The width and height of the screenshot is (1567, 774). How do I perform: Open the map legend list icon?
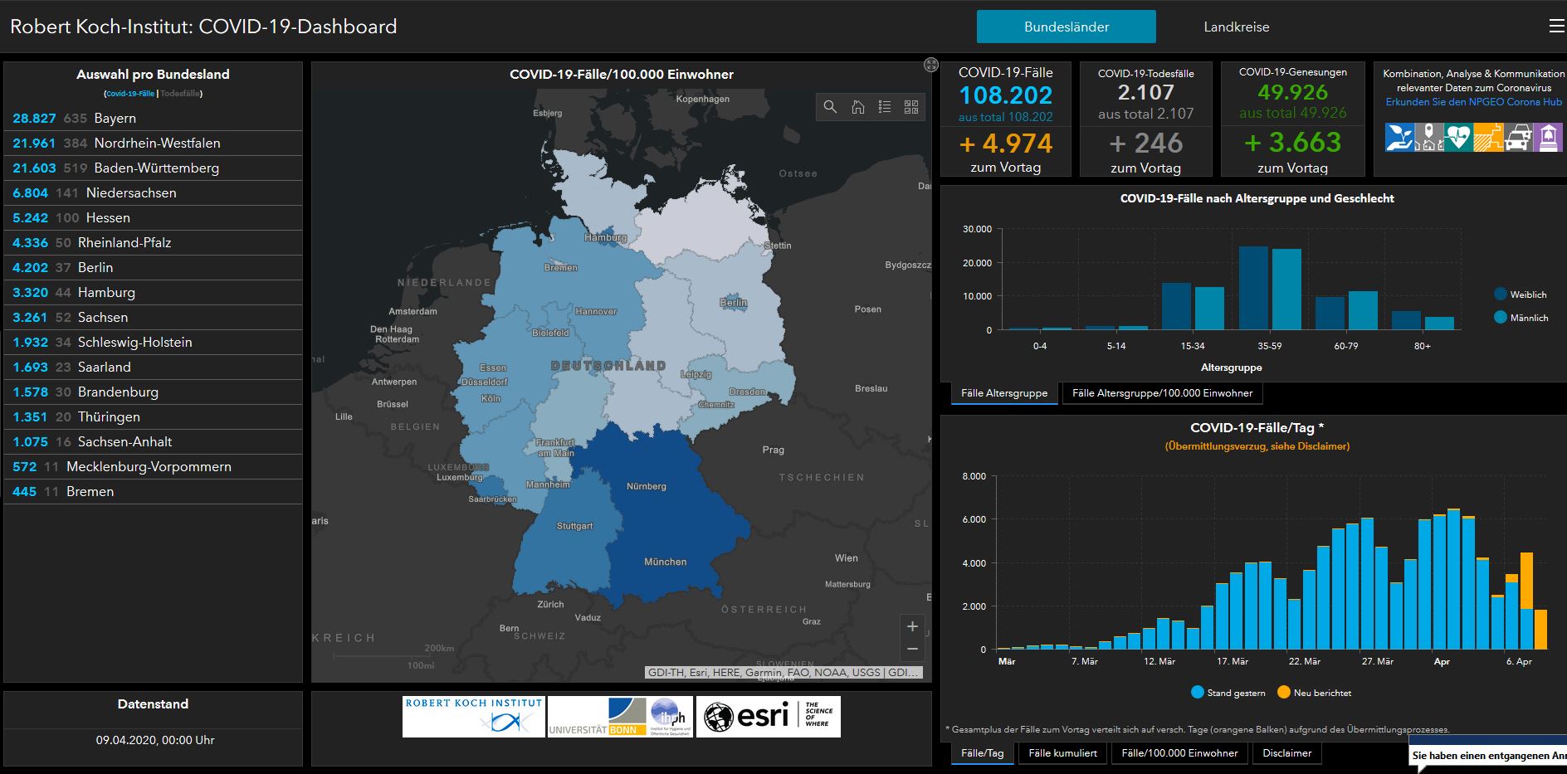pyautogui.click(x=885, y=107)
